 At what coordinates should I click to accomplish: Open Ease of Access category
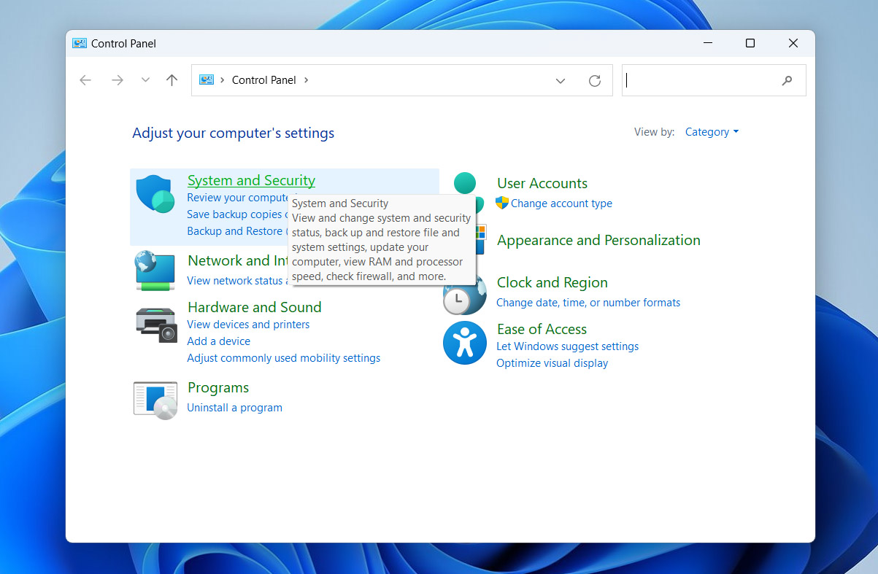pyautogui.click(x=542, y=329)
